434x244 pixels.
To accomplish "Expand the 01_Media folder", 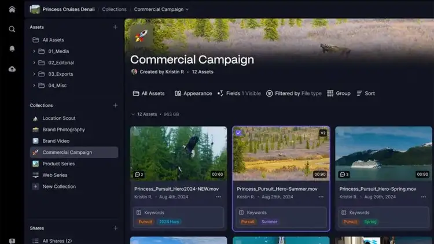I will pyautogui.click(x=34, y=51).
